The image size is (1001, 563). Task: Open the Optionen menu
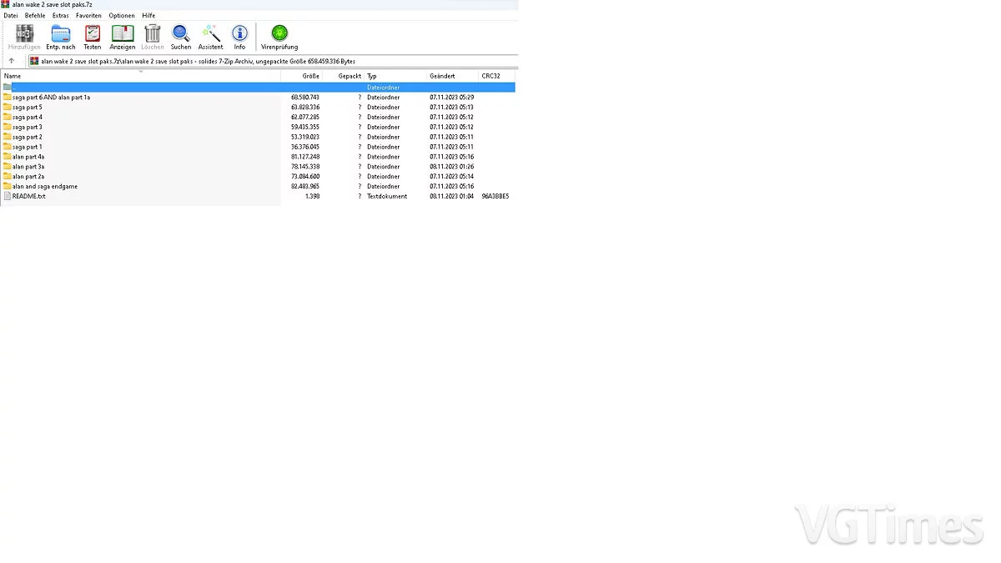[x=121, y=16]
